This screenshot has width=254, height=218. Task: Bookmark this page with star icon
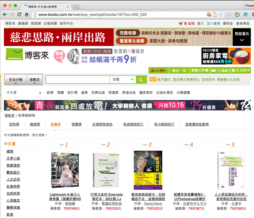click(x=220, y=14)
